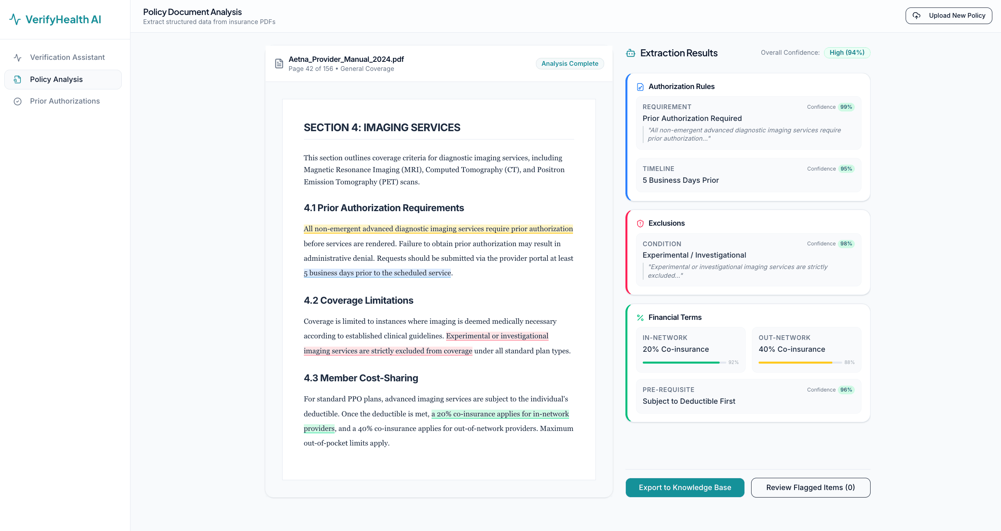The width and height of the screenshot is (1001, 531).
Task: Click the robot icon next to Extraction Results
Action: [x=631, y=53]
